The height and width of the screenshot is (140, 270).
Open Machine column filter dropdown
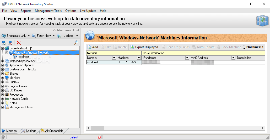point(139,58)
